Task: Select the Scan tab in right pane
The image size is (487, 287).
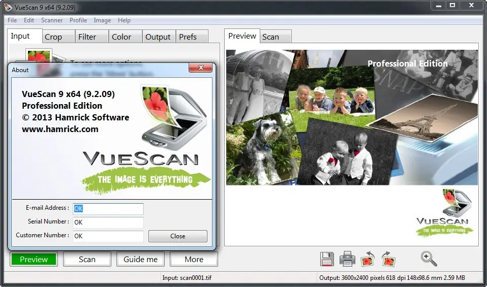Action: pos(276,37)
